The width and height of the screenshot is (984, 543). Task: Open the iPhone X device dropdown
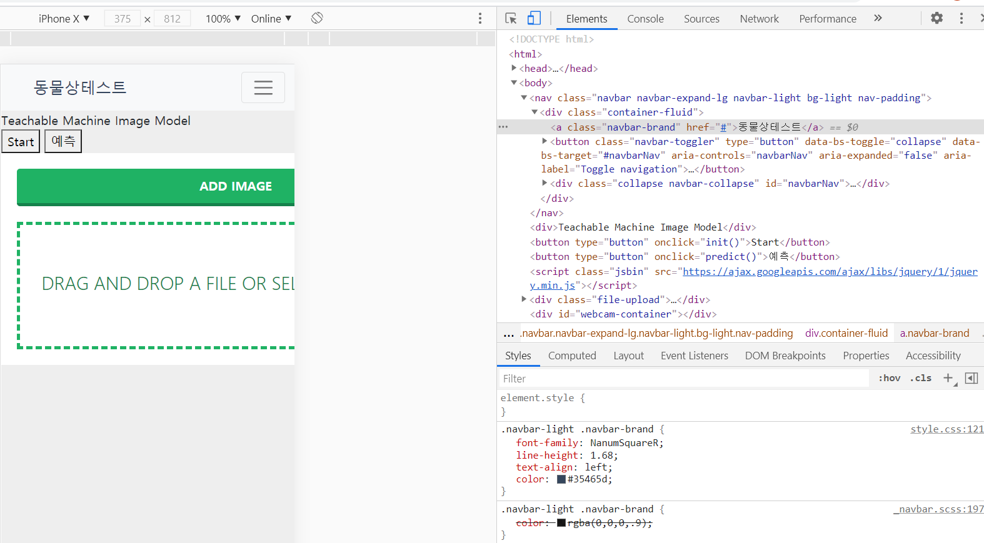pyautogui.click(x=64, y=19)
